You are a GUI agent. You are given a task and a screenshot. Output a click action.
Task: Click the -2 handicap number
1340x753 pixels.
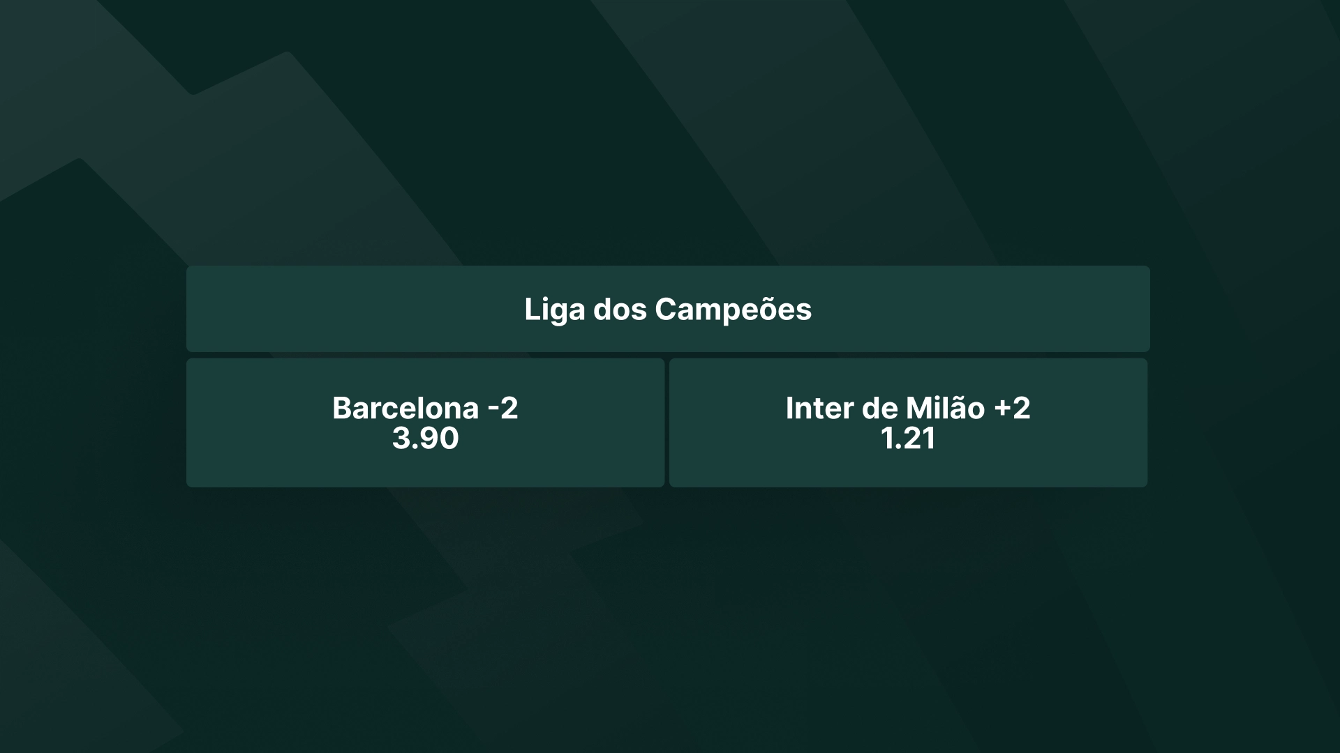[x=502, y=408]
